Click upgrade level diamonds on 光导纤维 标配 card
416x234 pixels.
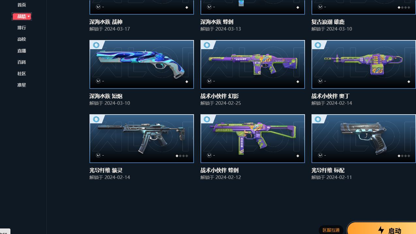[x=404, y=156]
